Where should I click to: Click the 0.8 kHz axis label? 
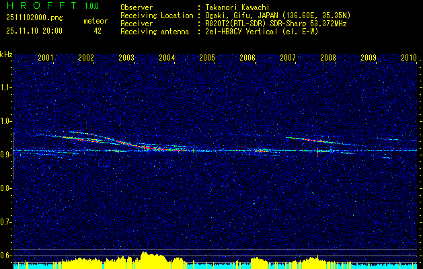tap(5, 188)
